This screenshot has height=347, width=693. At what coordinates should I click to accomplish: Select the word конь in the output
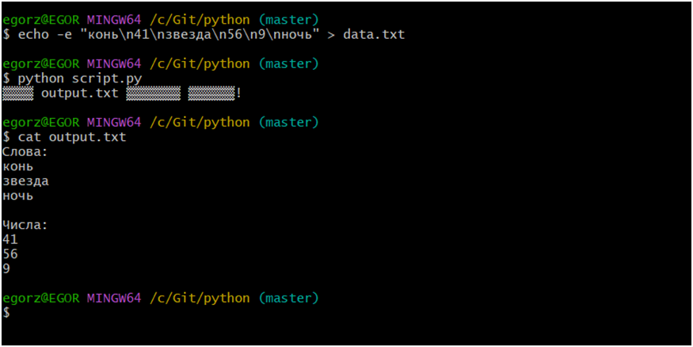pos(17,166)
